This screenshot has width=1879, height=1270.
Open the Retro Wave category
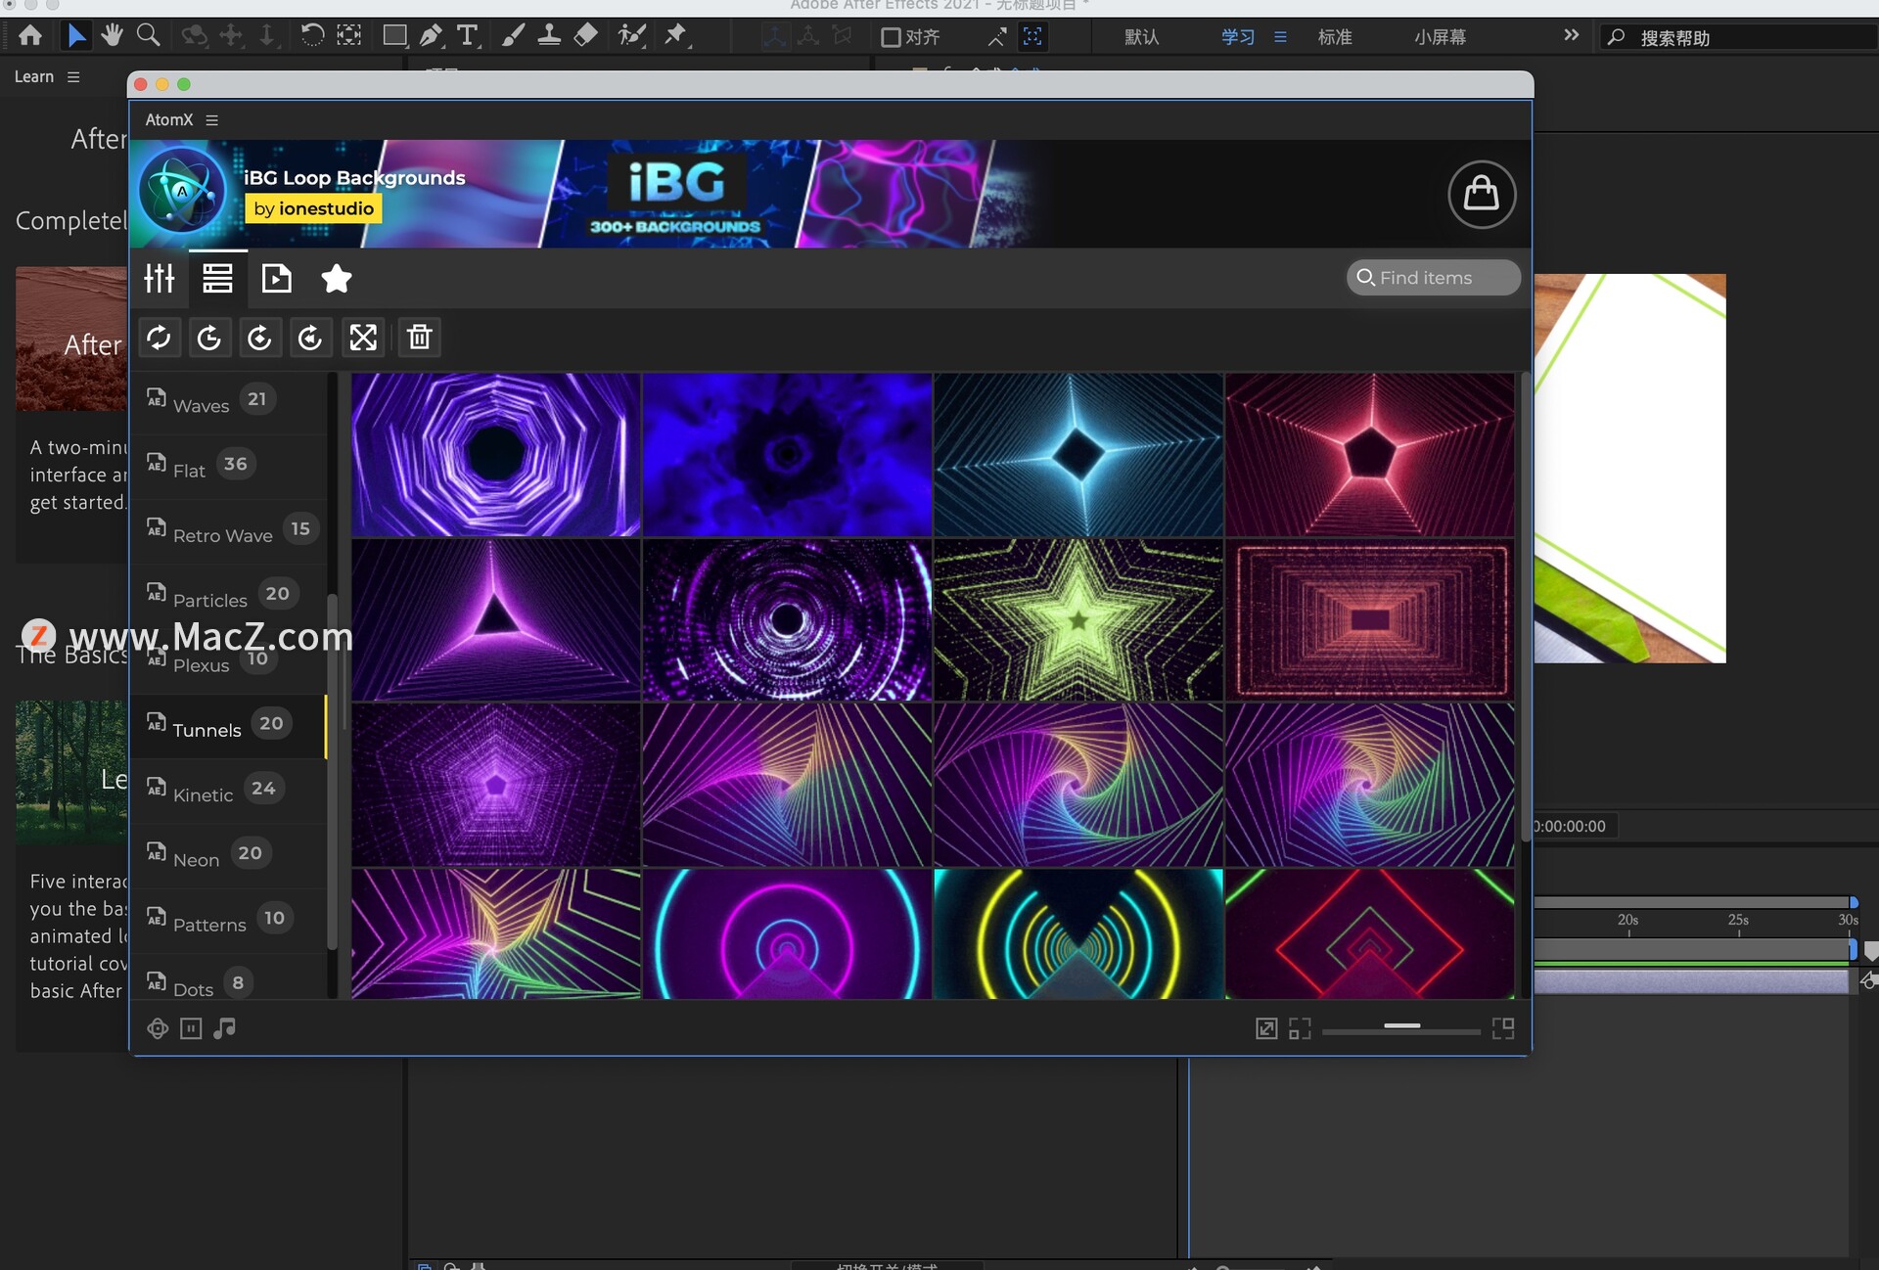point(222,534)
